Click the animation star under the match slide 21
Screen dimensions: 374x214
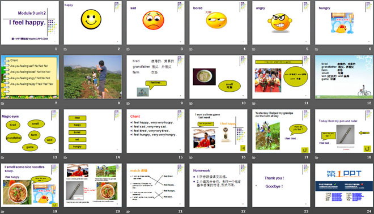click(x=128, y=212)
